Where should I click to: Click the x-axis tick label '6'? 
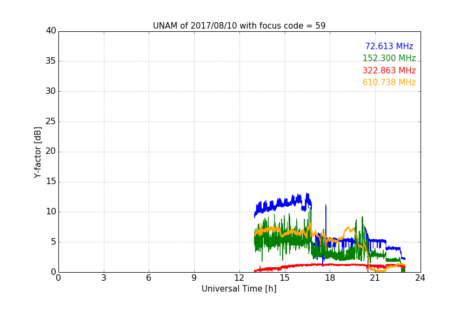click(x=149, y=278)
